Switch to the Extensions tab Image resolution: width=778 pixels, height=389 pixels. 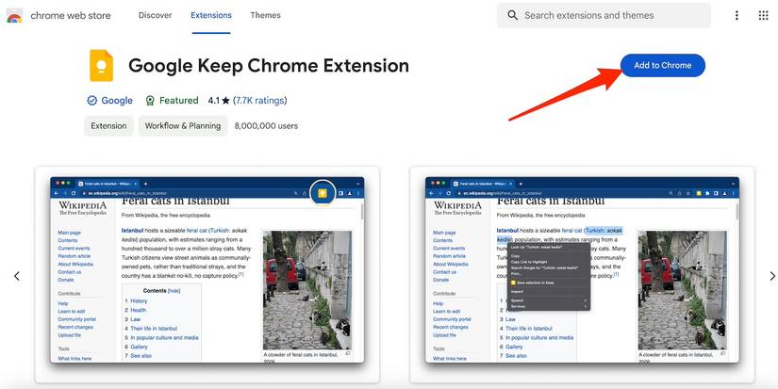[210, 15]
